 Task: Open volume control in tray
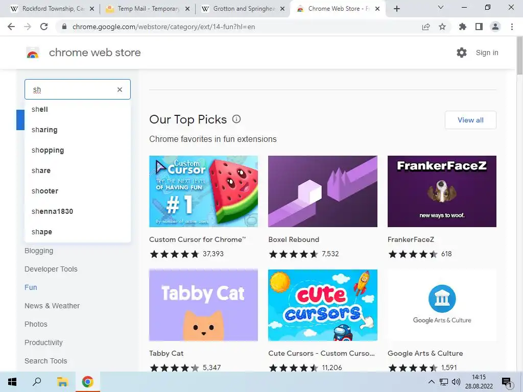point(456,382)
